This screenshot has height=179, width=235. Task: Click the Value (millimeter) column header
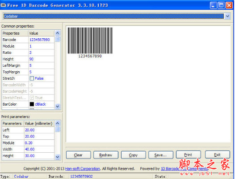(x=39, y=123)
